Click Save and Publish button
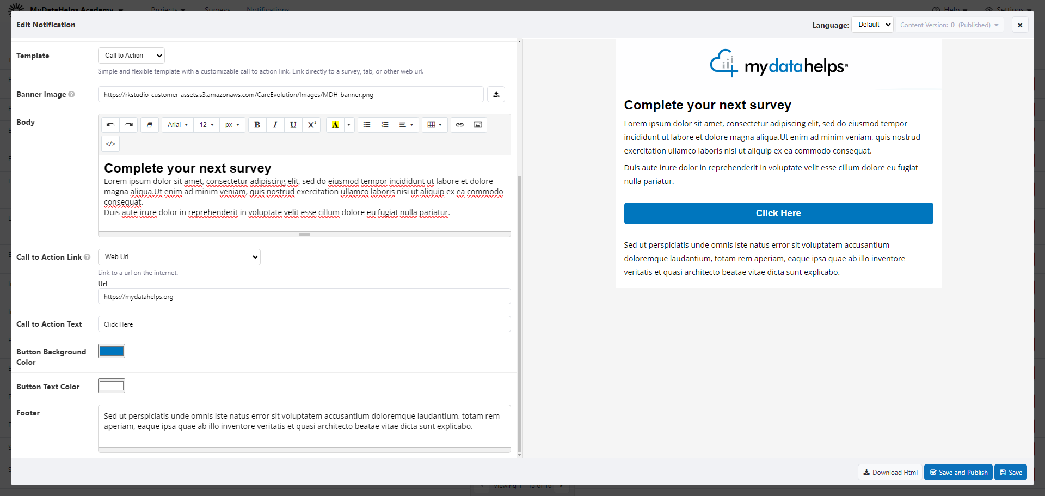Screen dimensions: 1045x496 click(958, 472)
